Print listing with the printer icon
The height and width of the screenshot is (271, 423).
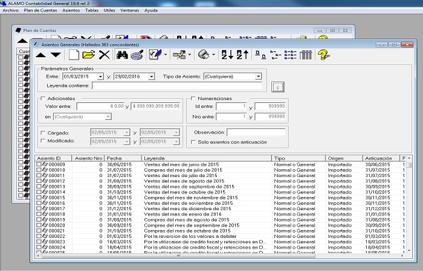point(204,55)
